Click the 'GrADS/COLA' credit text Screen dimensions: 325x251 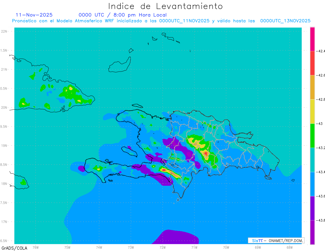pyautogui.click(x=14, y=248)
